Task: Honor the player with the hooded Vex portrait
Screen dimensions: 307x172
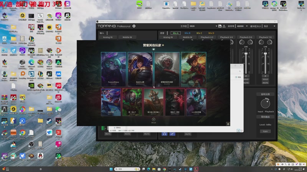Action: (x=114, y=69)
